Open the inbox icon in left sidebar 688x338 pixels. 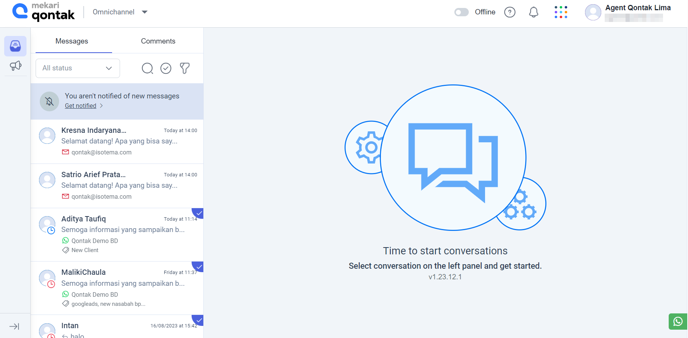tap(16, 46)
